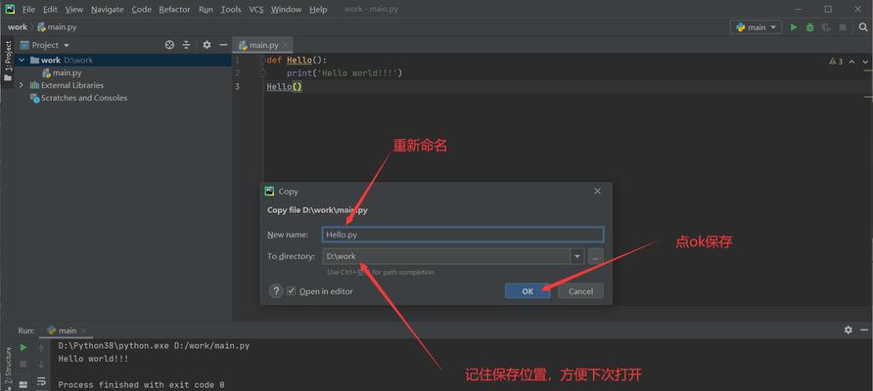
Task: Close the main tab in Run panel
Action: pos(84,330)
